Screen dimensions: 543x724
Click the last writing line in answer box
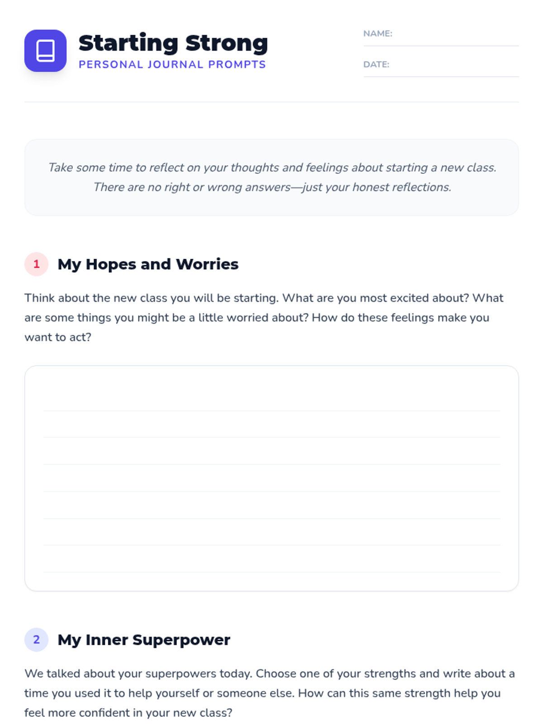271,559
